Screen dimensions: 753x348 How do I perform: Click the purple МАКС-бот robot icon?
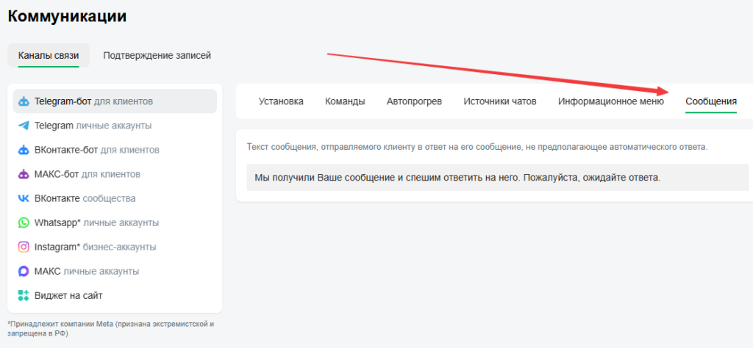(x=24, y=174)
